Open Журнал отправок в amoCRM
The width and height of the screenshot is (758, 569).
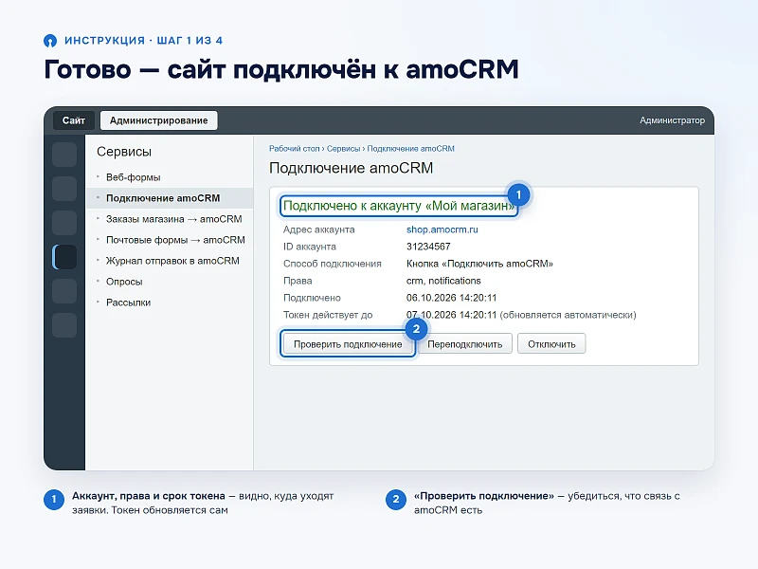172,261
